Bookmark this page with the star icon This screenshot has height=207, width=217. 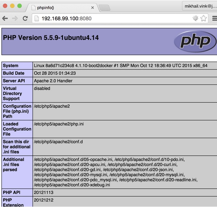point(203,18)
